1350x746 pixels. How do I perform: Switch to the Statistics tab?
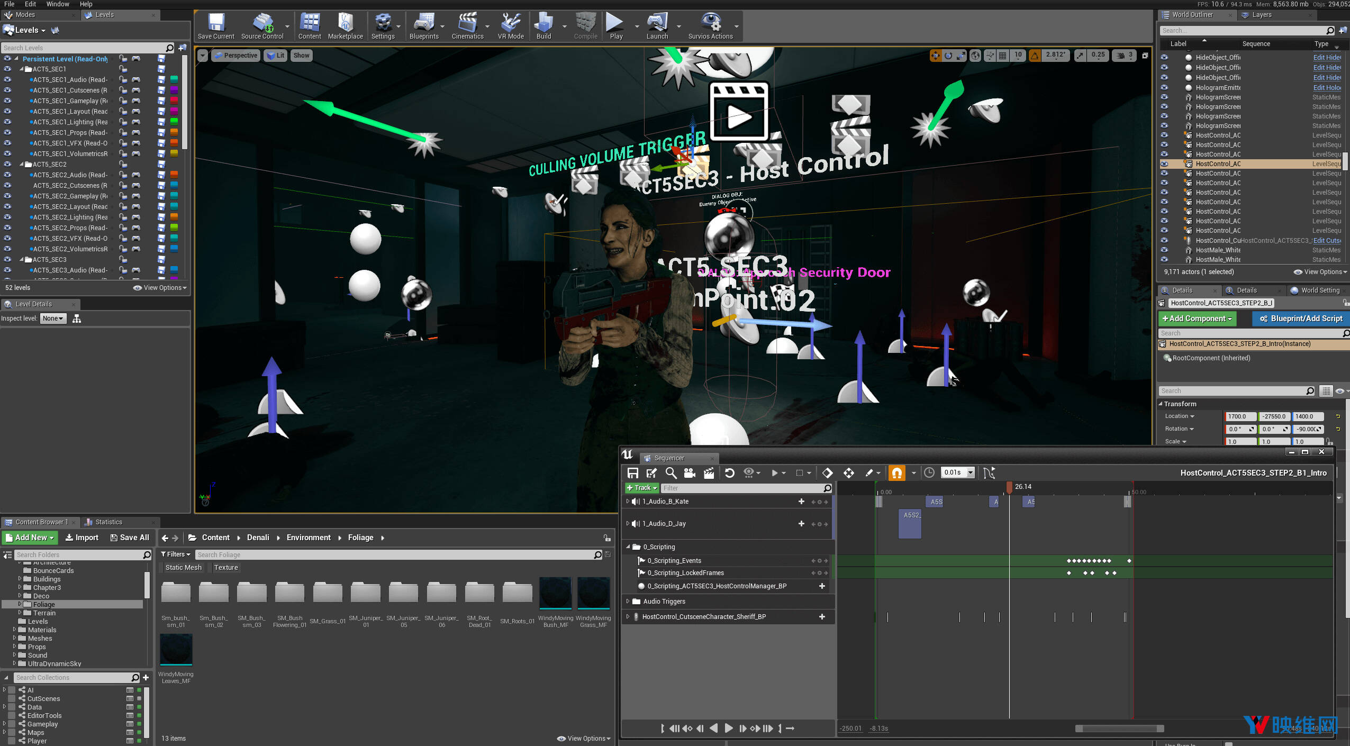click(x=108, y=522)
